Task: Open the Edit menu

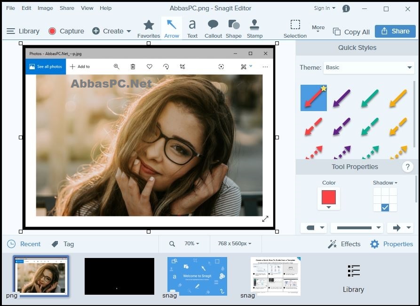Action: tap(26, 8)
